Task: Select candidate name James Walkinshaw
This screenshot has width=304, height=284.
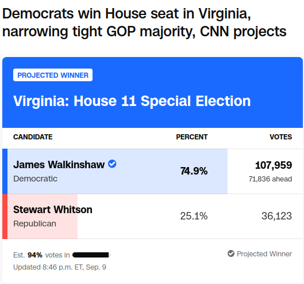Action: tap(59, 165)
